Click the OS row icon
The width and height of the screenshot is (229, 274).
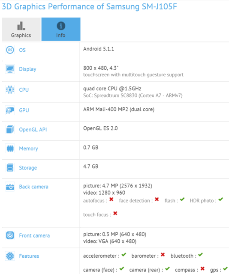tap(10, 50)
